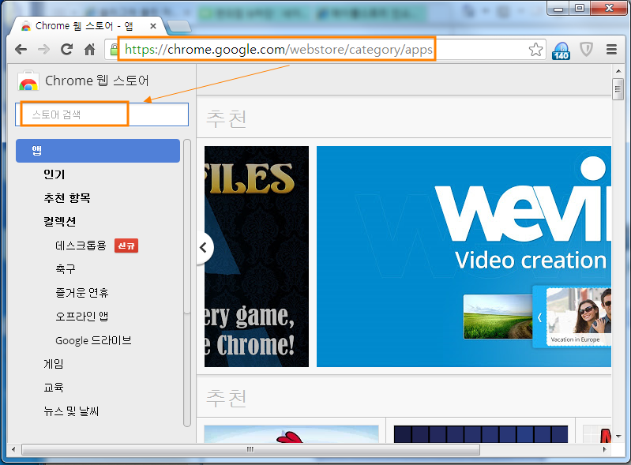Image resolution: width=631 pixels, height=465 pixels.
Task: Open the 즐거운 연휴 collection
Action: pos(82,292)
